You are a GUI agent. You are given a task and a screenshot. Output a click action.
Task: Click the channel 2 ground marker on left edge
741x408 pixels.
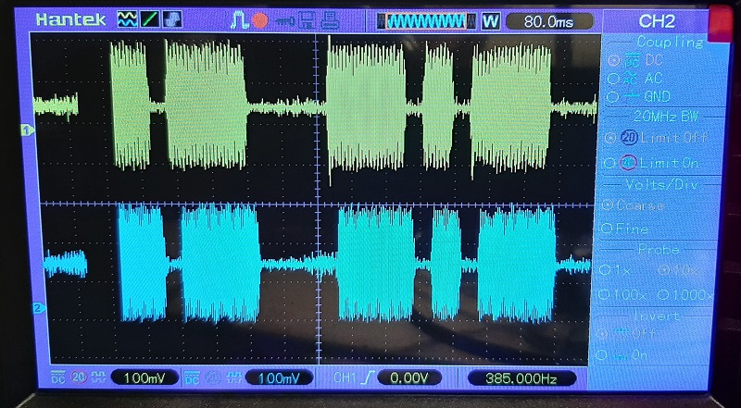point(38,307)
